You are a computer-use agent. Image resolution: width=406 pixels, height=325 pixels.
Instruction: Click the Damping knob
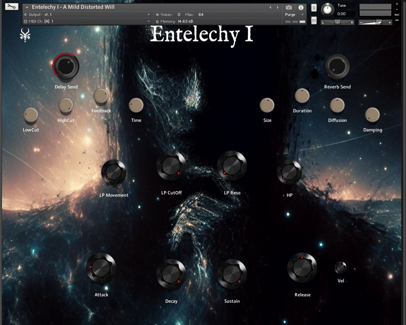(x=372, y=115)
